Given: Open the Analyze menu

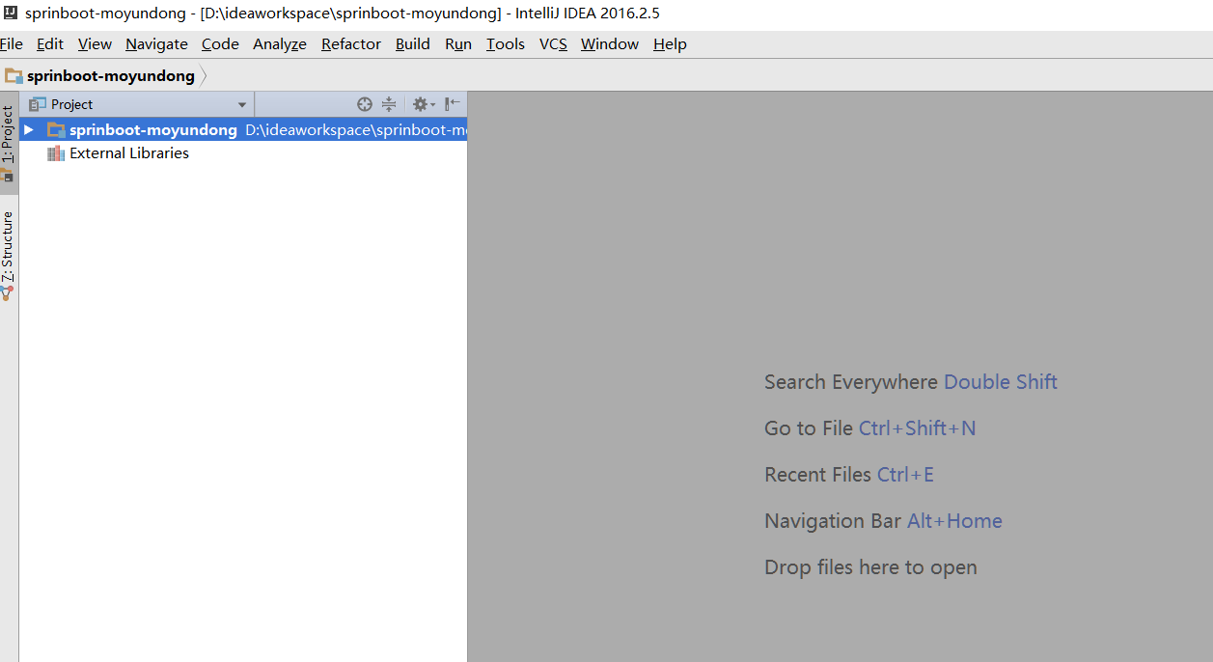Looking at the screenshot, I should coord(279,44).
